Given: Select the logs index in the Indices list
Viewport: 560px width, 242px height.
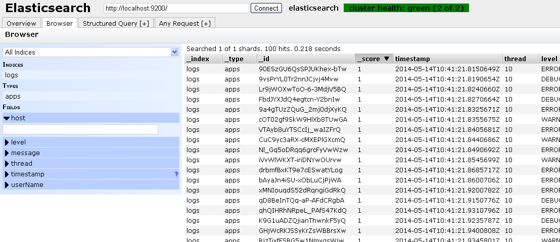Looking at the screenshot, I should click(90, 75).
